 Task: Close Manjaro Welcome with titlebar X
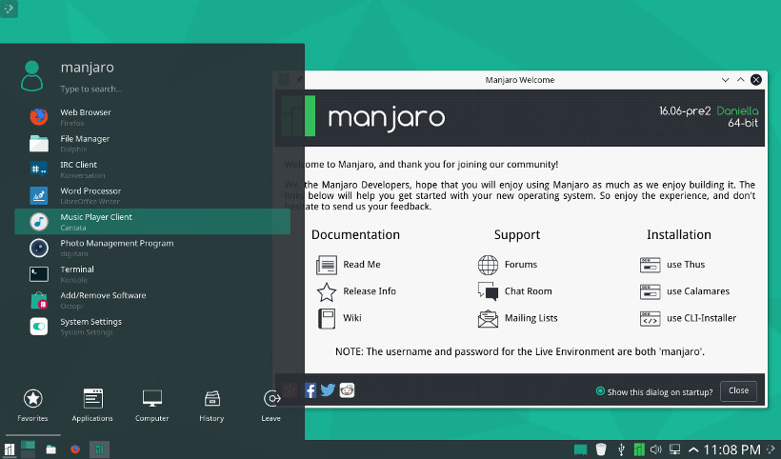756,80
